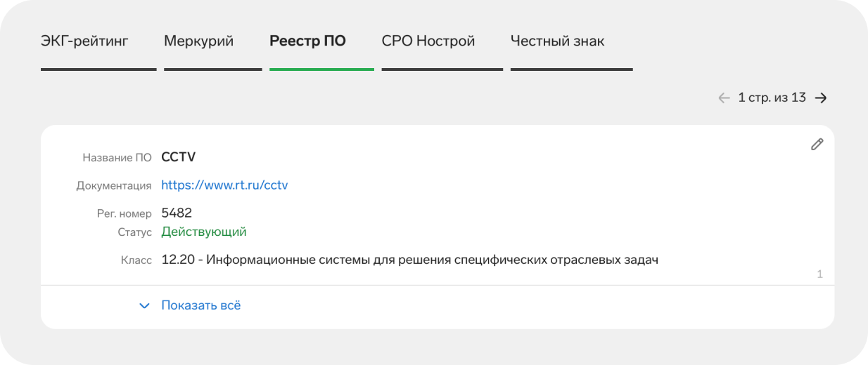Switch to the СРО Нострой tab
This screenshot has height=365, width=868.
(428, 41)
